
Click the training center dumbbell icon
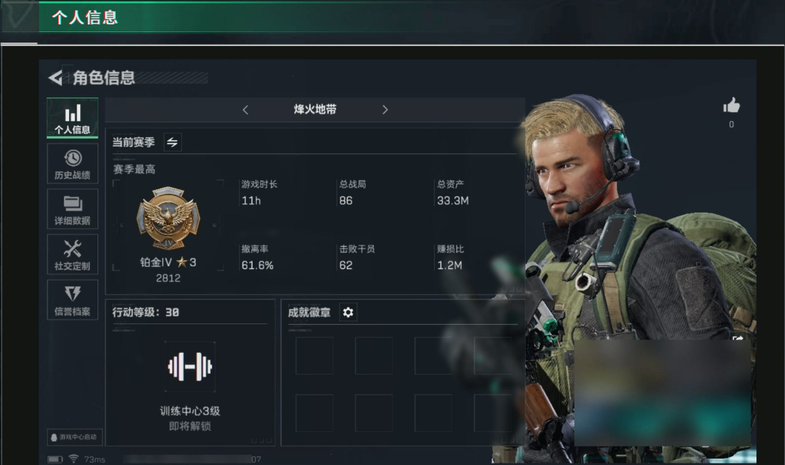click(x=190, y=367)
